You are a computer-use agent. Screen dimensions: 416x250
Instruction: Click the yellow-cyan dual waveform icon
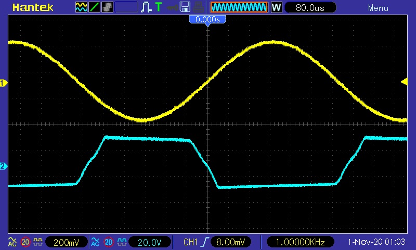(x=82, y=7)
